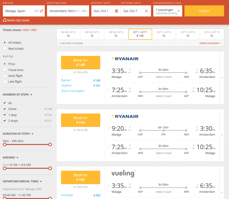The width and height of the screenshot is (229, 199).
Task: Toggle the Direct flights checkbox
Action: (x=5, y=109)
